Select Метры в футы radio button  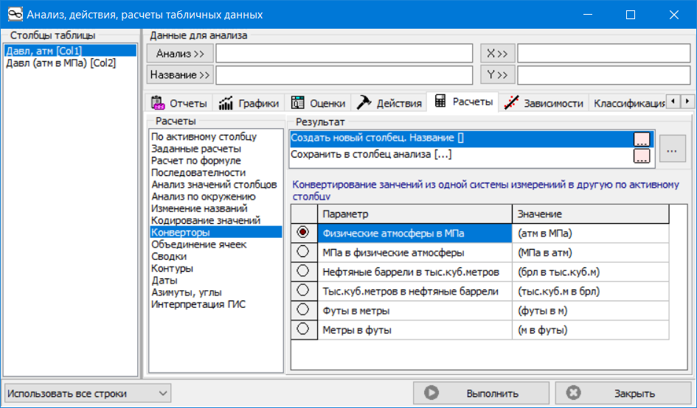tap(302, 330)
